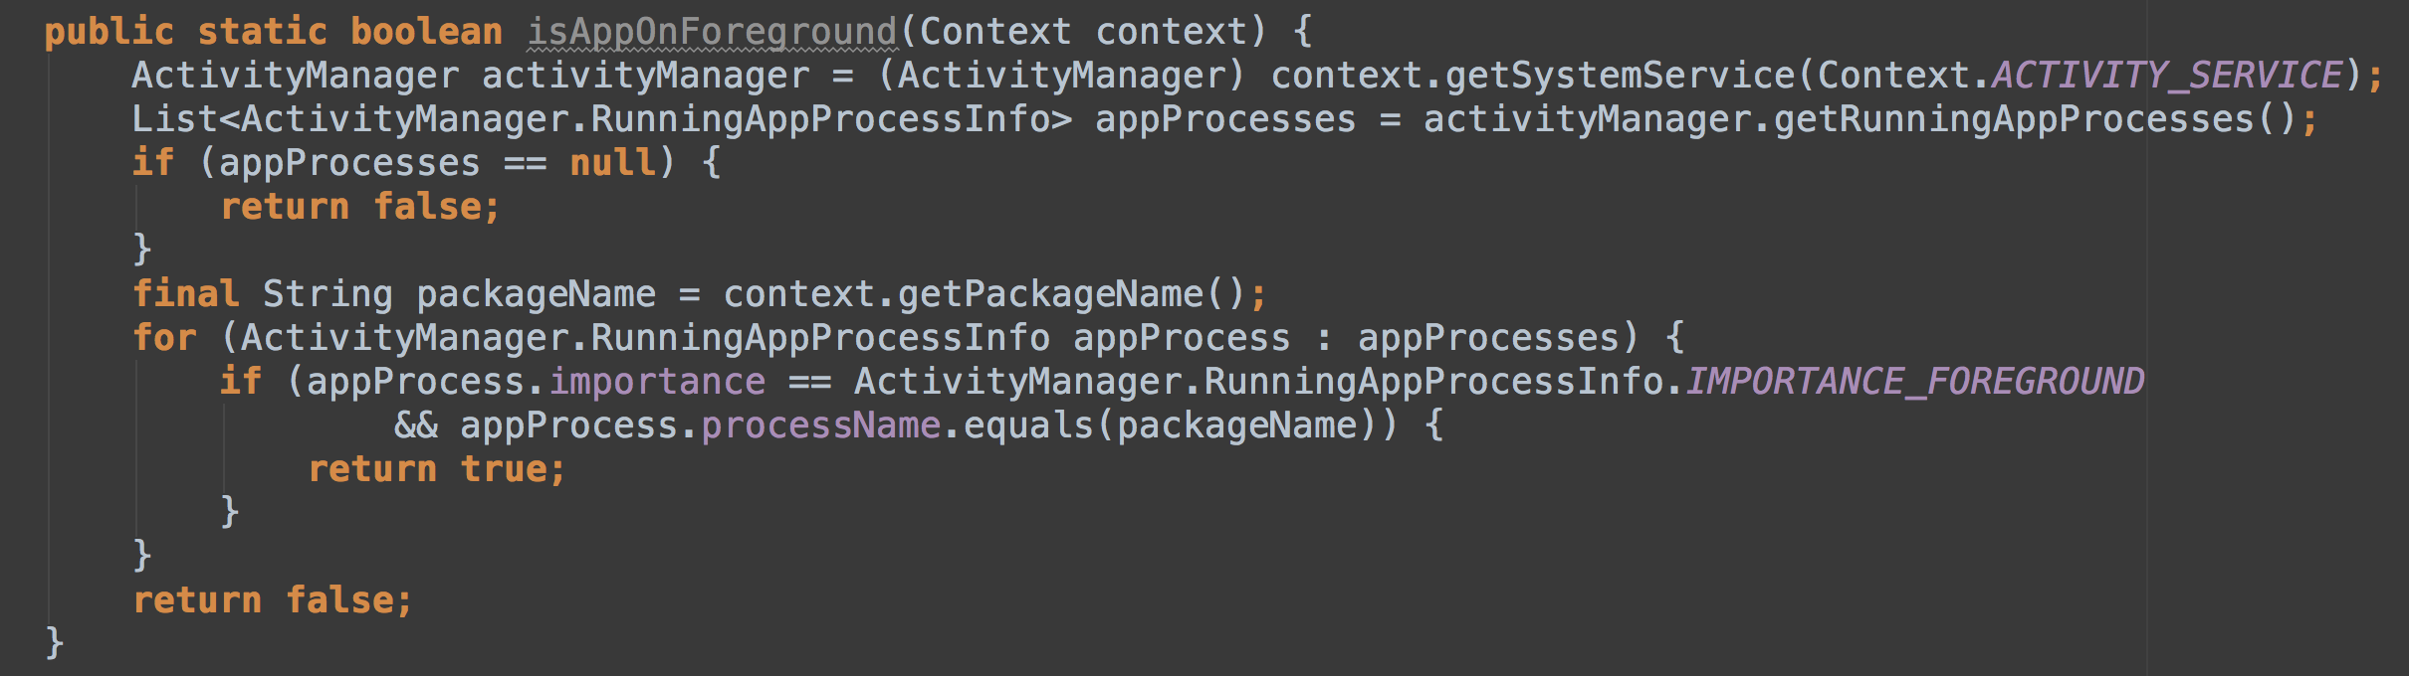Click the getSystemService method call
This screenshot has width=2409, height=676.
[x=1620, y=76]
